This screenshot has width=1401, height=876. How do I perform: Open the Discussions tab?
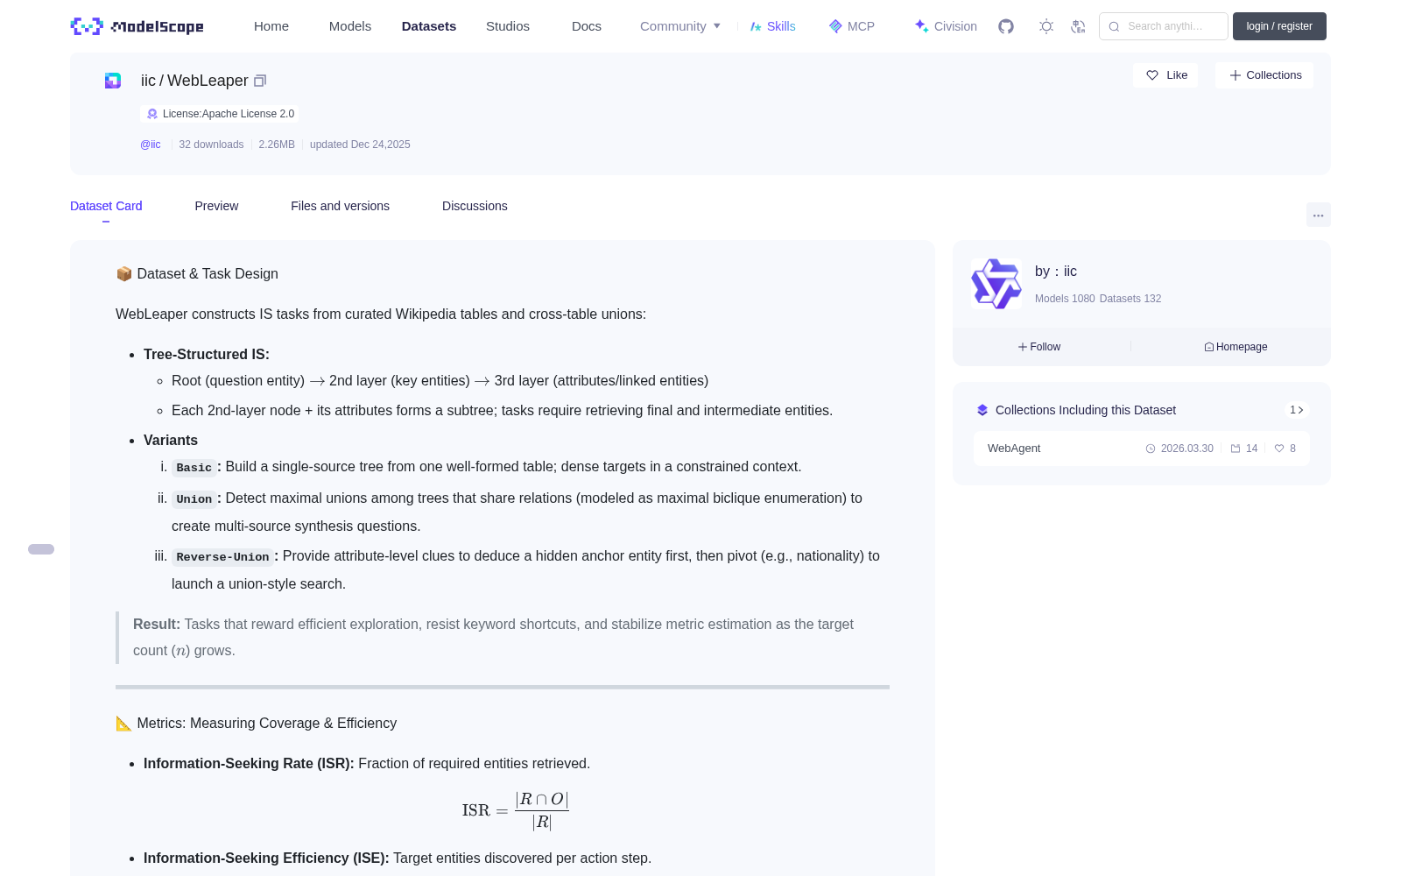(x=475, y=206)
